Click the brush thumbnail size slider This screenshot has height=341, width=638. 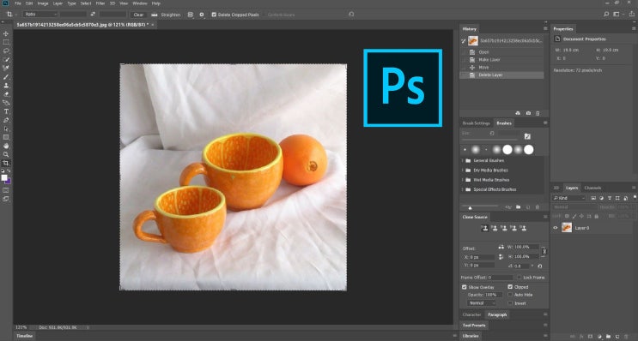tap(480, 207)
